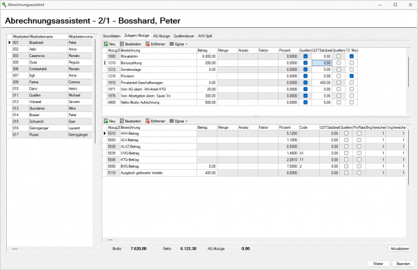Click the Neu icon in the upper toolbar

[106, 45]
